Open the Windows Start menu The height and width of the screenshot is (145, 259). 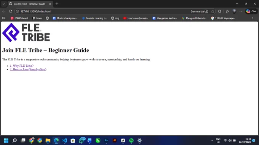6,140
